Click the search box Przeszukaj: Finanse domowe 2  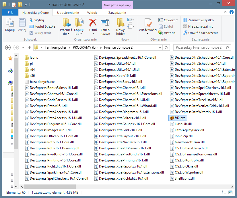click(x=199, y=47)
